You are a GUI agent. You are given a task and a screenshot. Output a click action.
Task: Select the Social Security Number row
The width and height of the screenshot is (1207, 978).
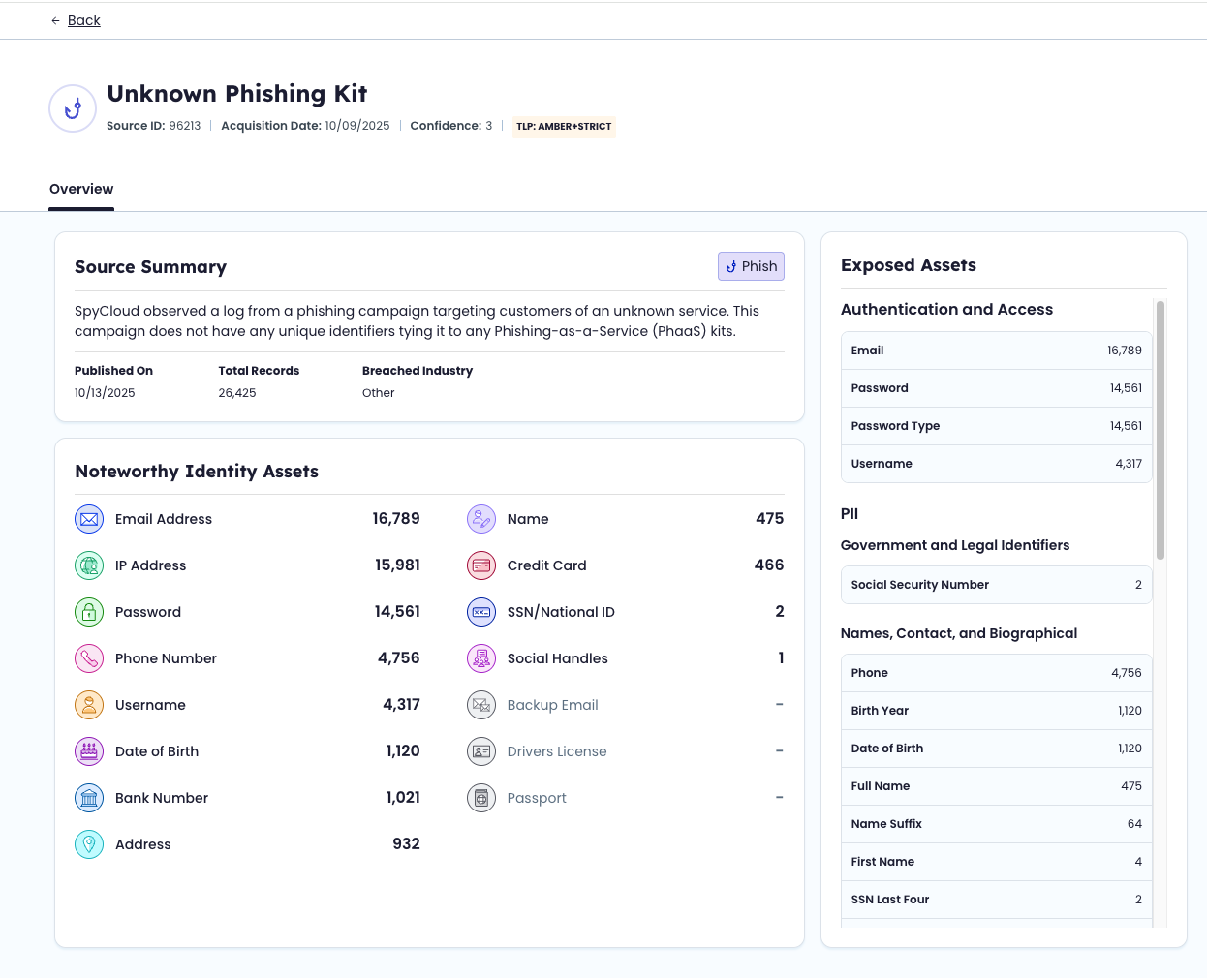pos(996,585)
